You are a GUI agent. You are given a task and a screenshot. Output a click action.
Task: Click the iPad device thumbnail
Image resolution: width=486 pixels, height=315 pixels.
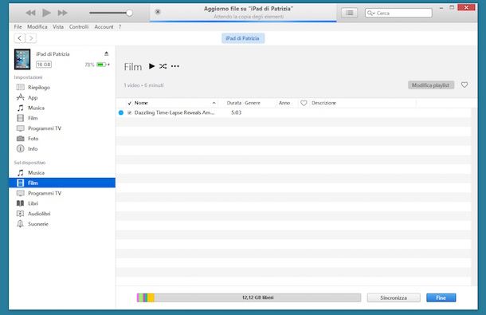pos(22,59)
